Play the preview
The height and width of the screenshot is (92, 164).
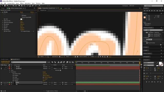pos(149,11)
